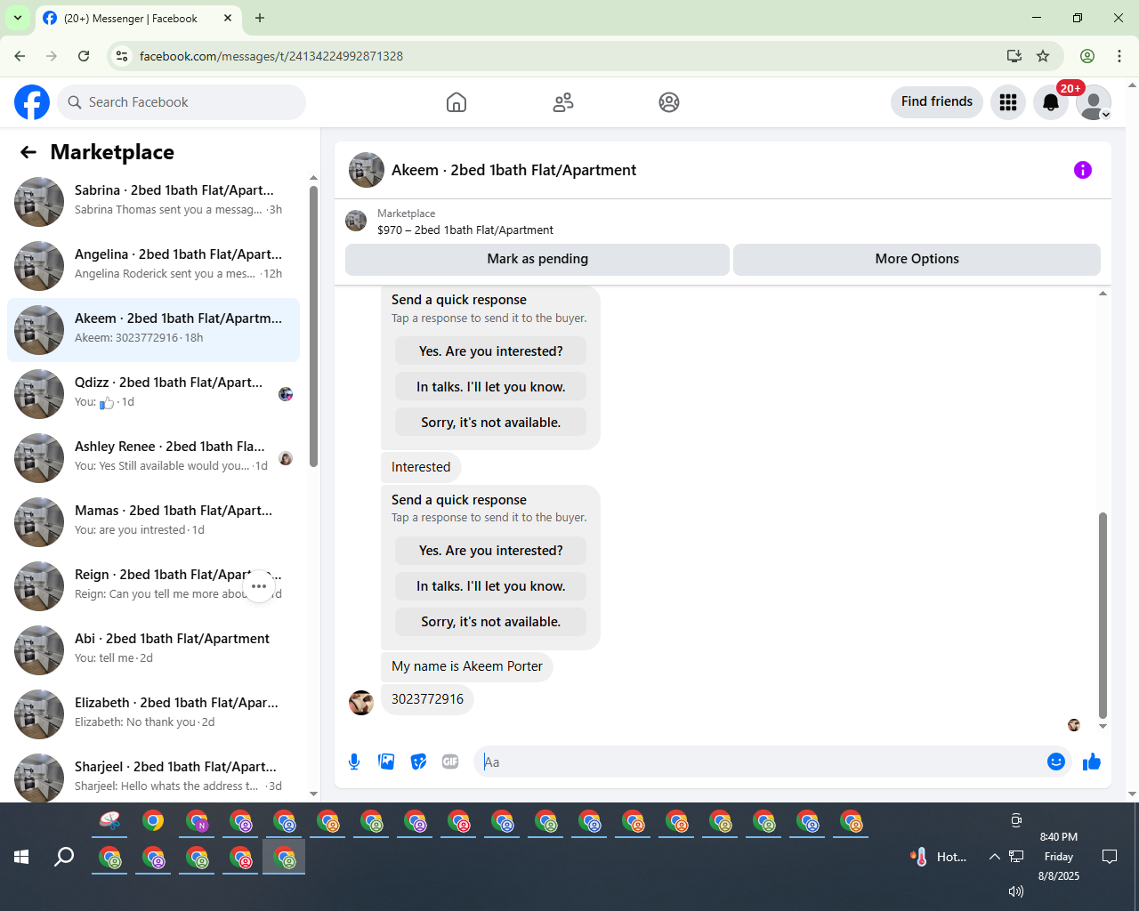1139x911 pixels.
Task: Install app icon in address bar
Action: [x=1014, y=56]
